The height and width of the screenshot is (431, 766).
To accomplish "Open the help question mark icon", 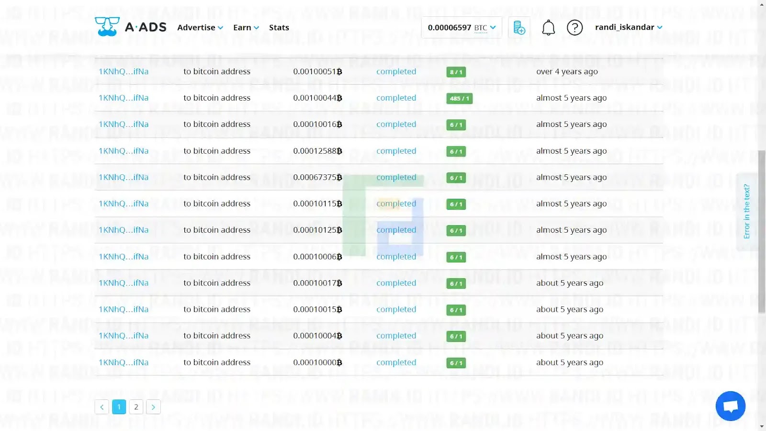I will tap(574, 28).
